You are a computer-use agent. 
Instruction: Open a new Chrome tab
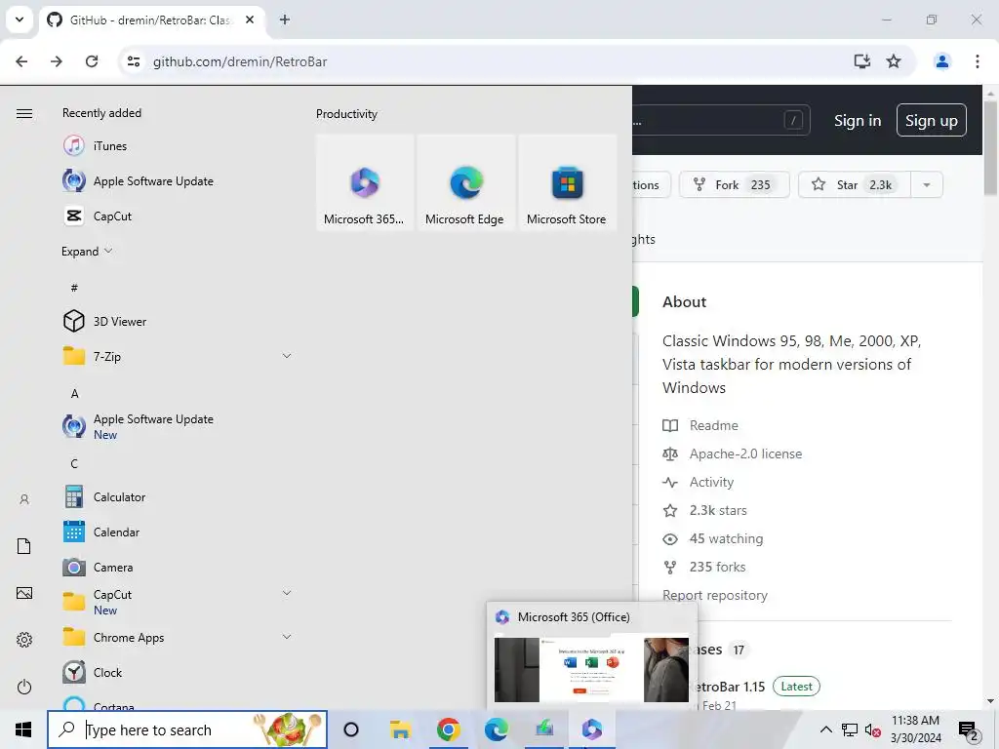[x=285, y=20]
